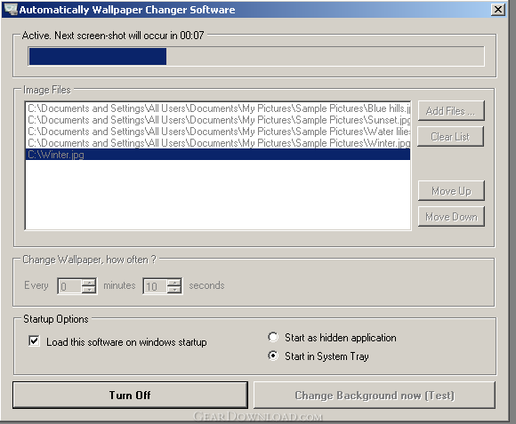Select Start in System Tray option
Viewport: 516px width, 424px height.
point(273,356)
